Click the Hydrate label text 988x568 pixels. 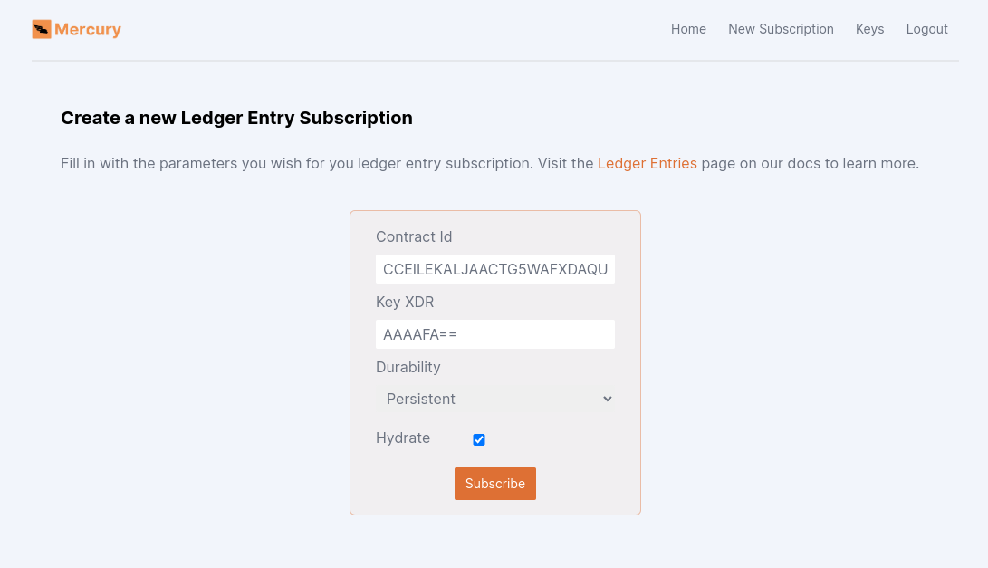tap(403, 438)
